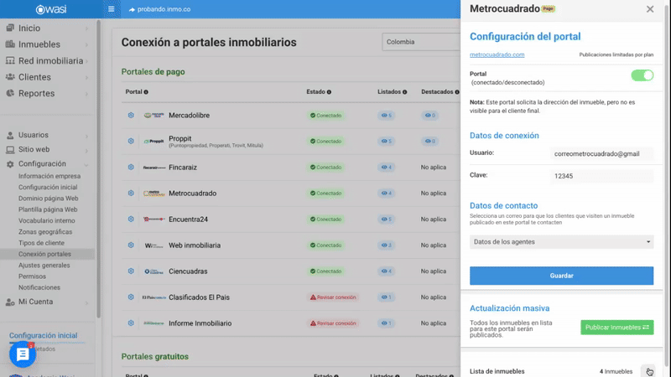Expand the Usuarios sidebar menu

tap(47, 135)
